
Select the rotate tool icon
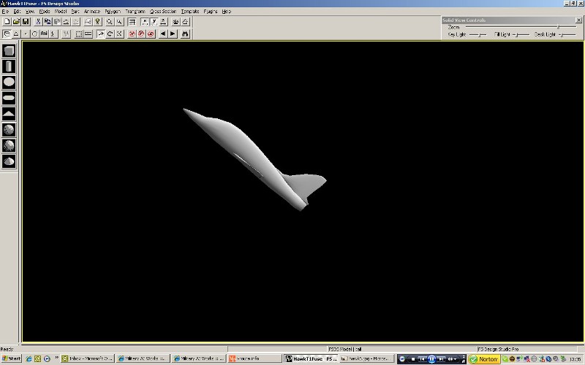tap(110, 34)
